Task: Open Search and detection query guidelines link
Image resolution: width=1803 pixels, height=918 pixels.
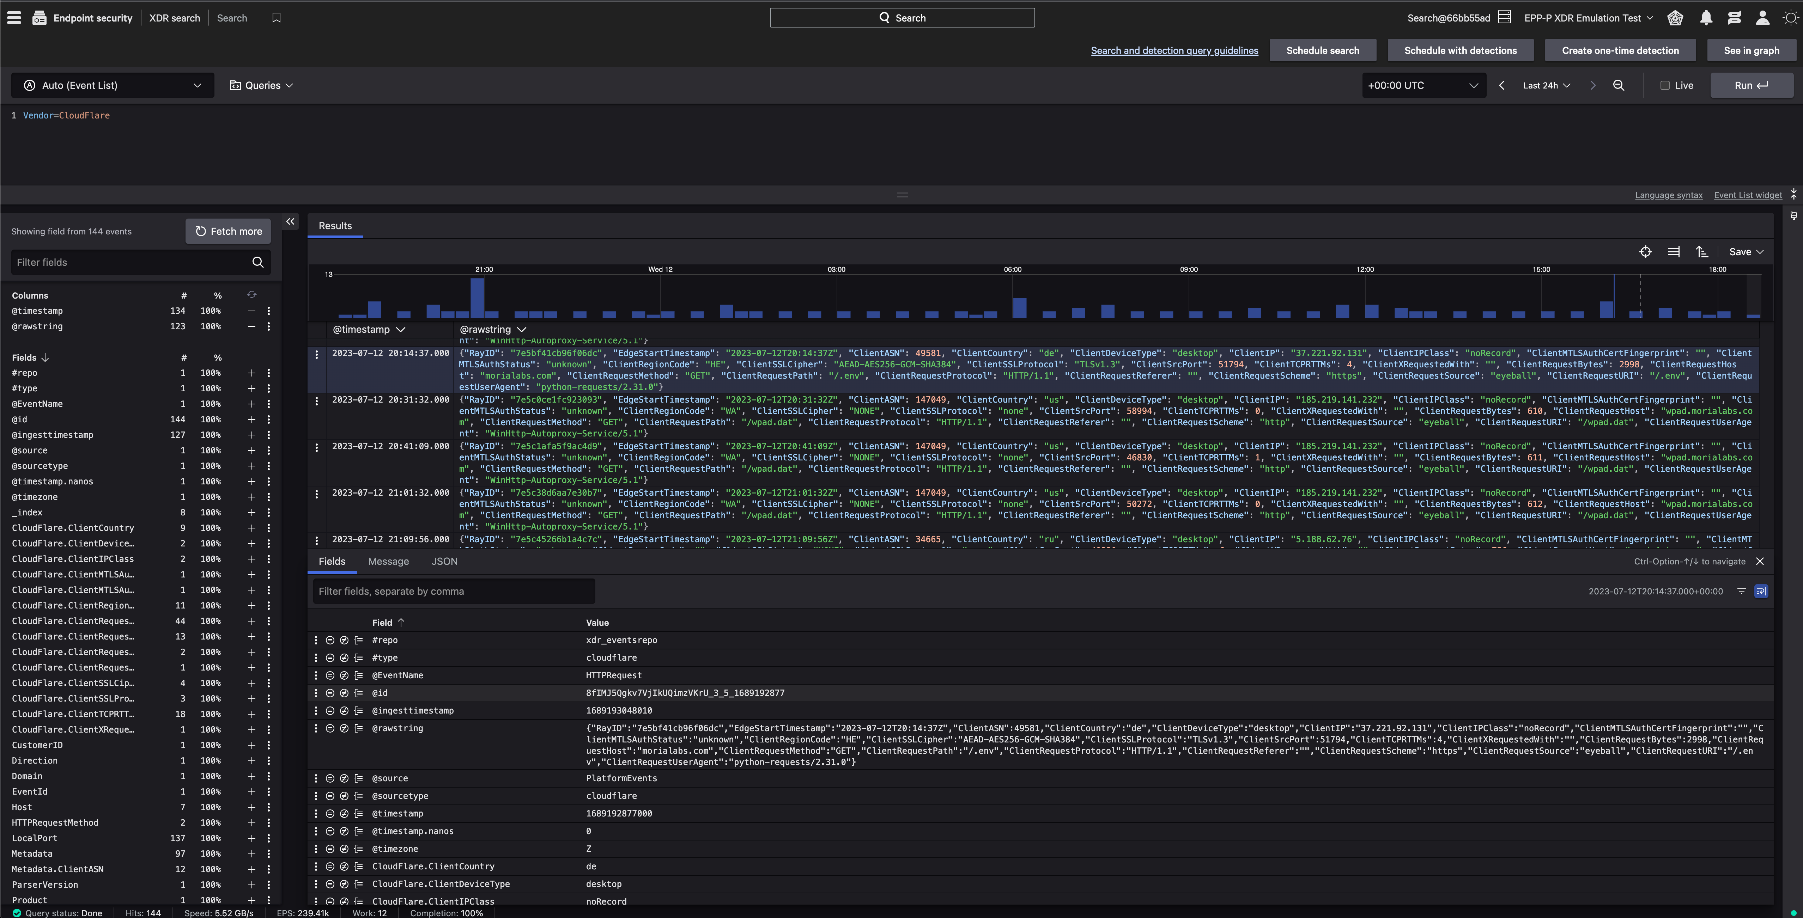Action: [1174, 50]
